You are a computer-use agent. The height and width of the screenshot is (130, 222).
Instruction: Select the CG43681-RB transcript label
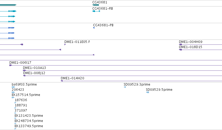[x=103, y=9]
